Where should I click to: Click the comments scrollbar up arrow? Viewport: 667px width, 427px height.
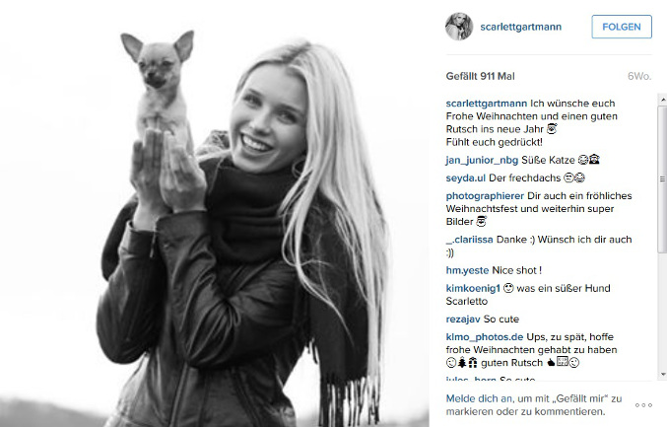pyautogui.click(x=663, y=100)
